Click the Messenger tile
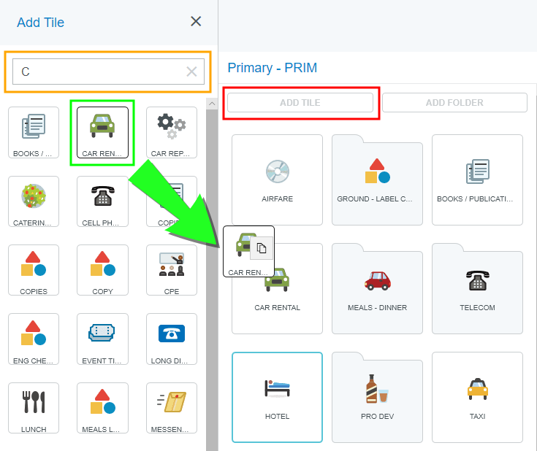 coord(171,407)
